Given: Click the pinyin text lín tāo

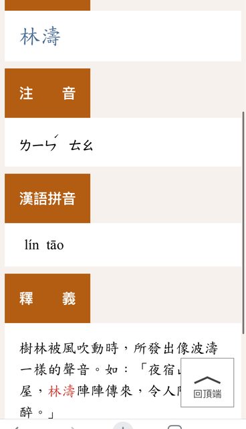Looking at the screenshot, I should pyautogui.click(x=44, y=245).
